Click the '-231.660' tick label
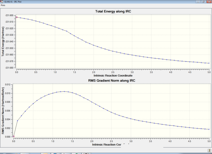212x154 pixels. point(9,55)
